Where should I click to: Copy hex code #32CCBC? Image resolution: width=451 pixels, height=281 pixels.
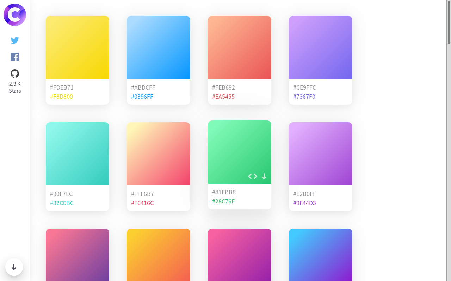coord(62,203)
